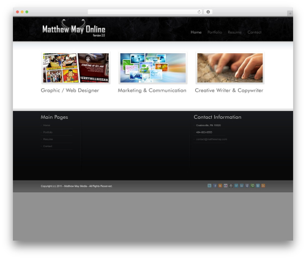
Task: Click the Marketing & Communication heading
Action: tap(152, 91)
